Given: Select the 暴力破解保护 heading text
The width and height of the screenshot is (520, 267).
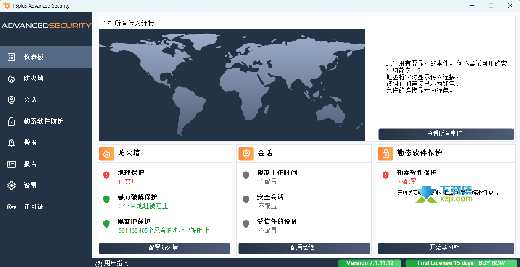Looking at the screenshot, I should [137, 197].
